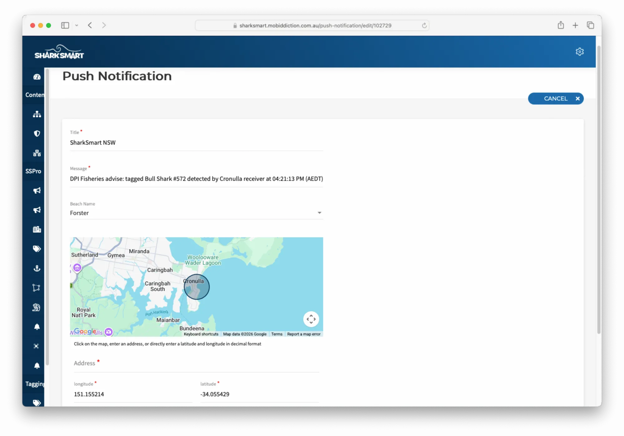The image size is (624, 436).
Task: Click the longitude field showing 151.155214
Action: (133, 394)
